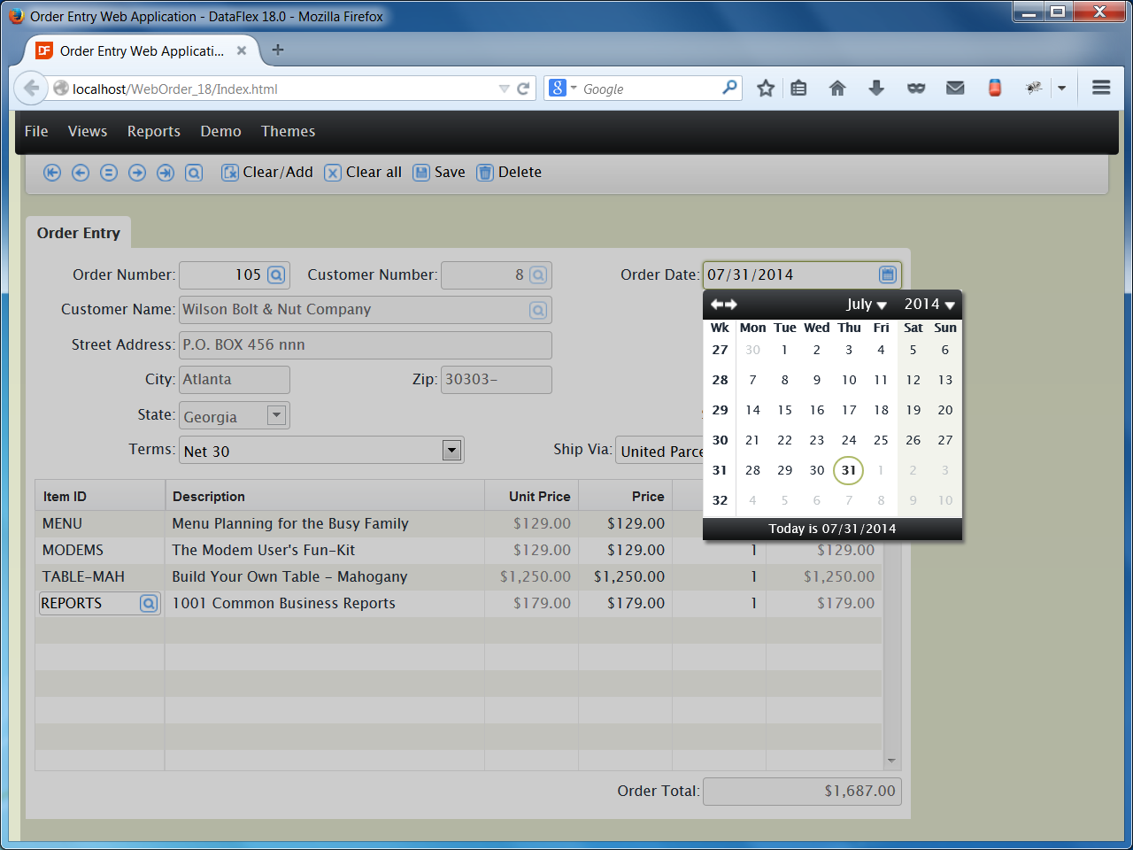Viewport: 1133px width, 850px height.
Task: Click the mask icon in Firefox toolbar
Action: coord(916,88)
